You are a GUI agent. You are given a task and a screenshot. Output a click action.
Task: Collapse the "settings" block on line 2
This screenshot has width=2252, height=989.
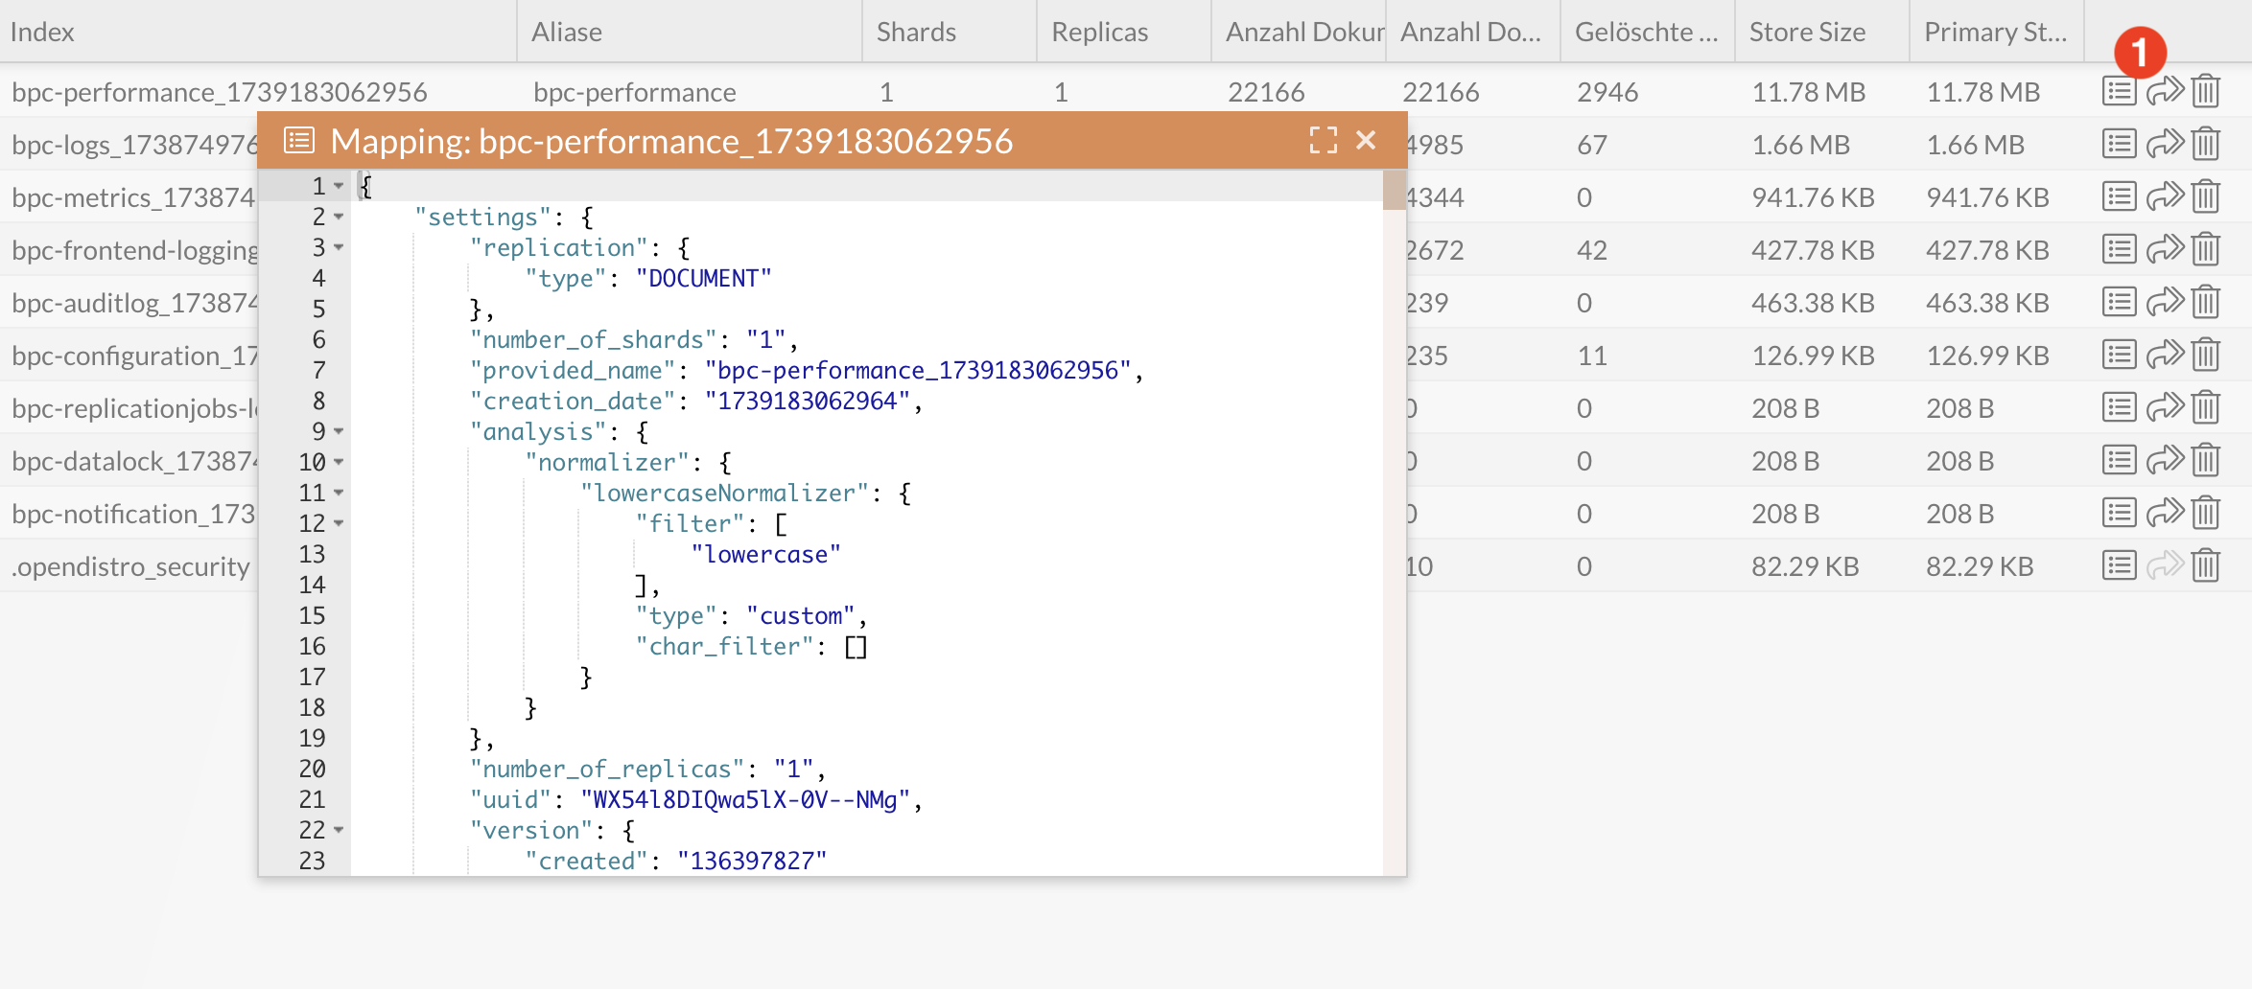pyautogui.click(x=339, y=218)
